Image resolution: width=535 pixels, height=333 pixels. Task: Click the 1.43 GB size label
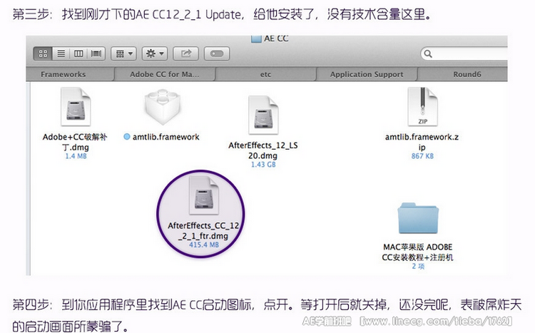(263, 165)
